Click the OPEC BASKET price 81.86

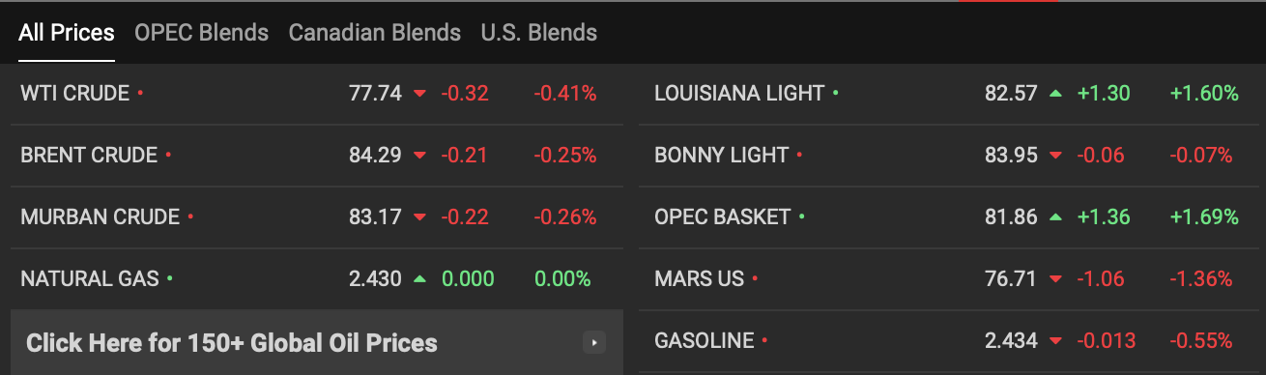pyautogui.click(x=1011, y=217)
